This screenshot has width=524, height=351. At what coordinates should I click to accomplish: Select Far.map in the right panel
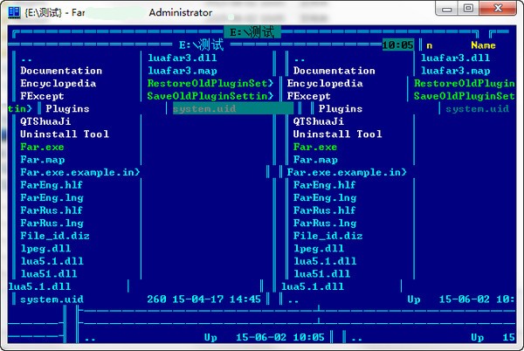(314, 160)
